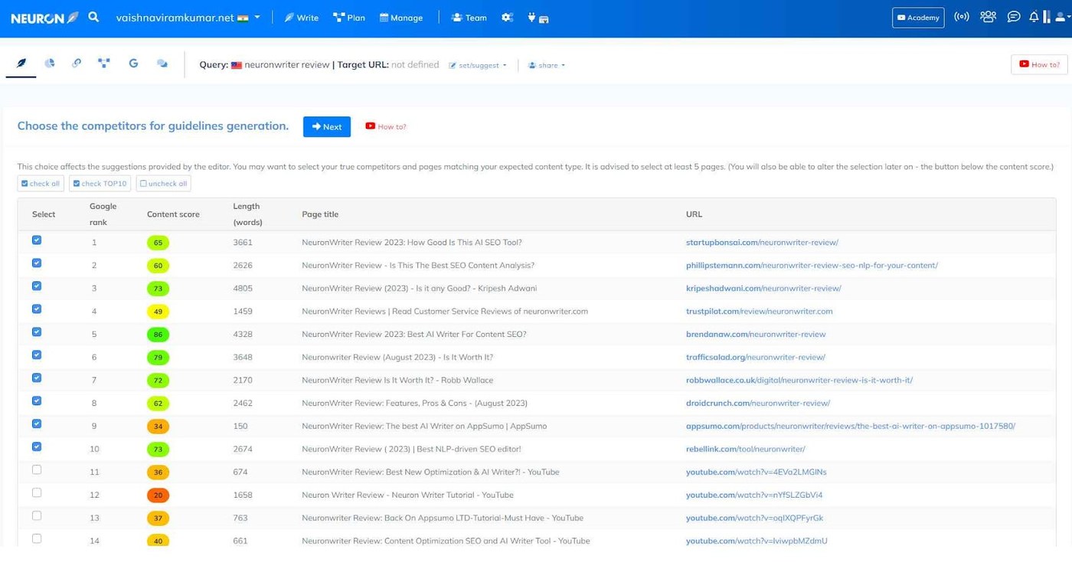Click the YouTube icon in 'How to?' link

tap(370, 126)
